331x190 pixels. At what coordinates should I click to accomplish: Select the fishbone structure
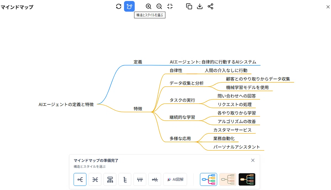(154, 180)
